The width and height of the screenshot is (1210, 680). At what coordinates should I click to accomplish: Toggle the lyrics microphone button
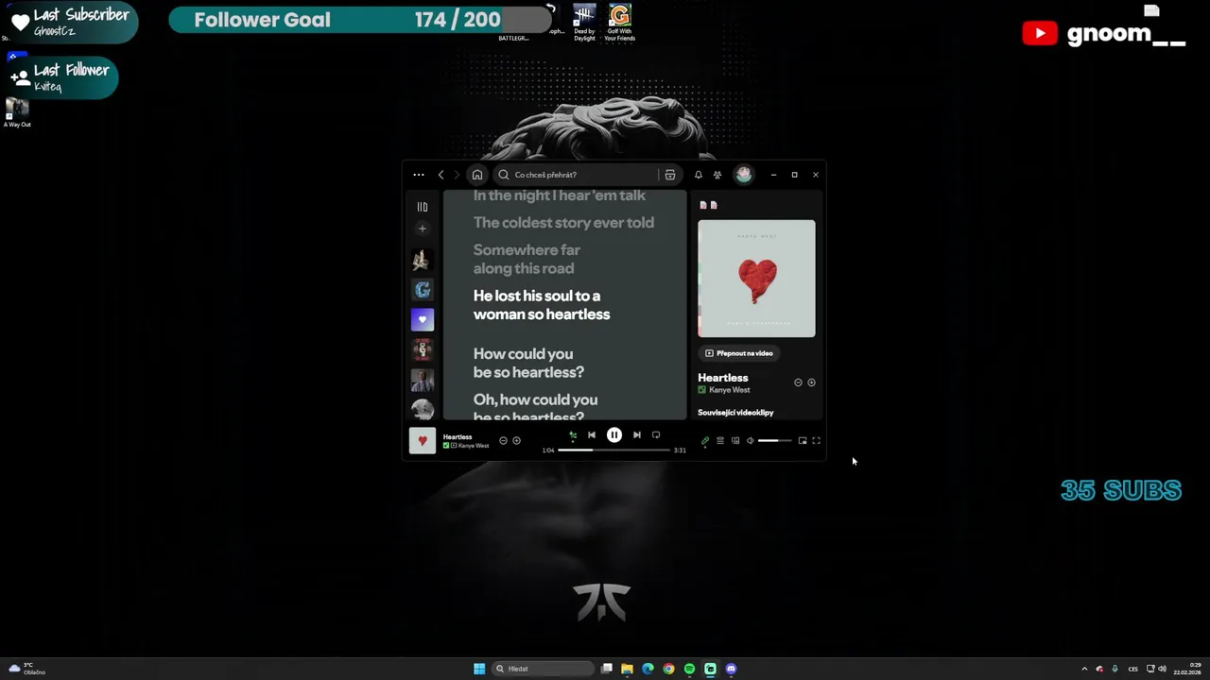pyautogui.click(x=705, y=441)
